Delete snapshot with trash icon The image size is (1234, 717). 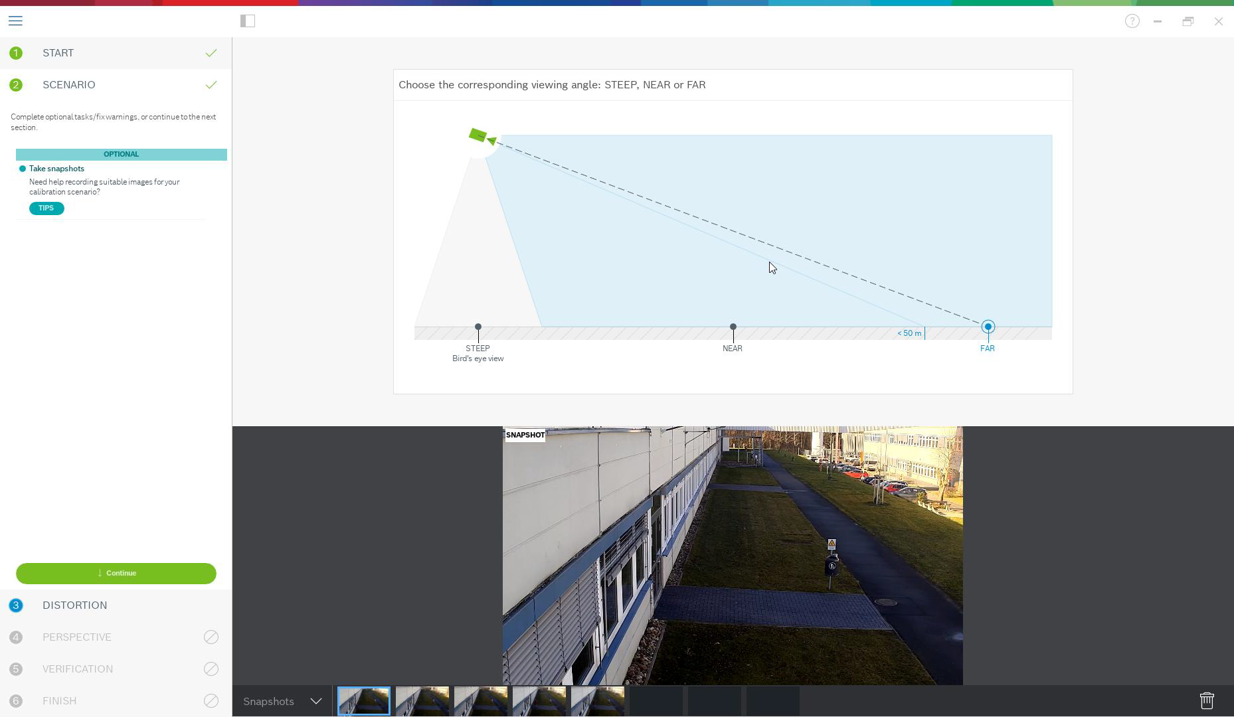click(1207, 701)
